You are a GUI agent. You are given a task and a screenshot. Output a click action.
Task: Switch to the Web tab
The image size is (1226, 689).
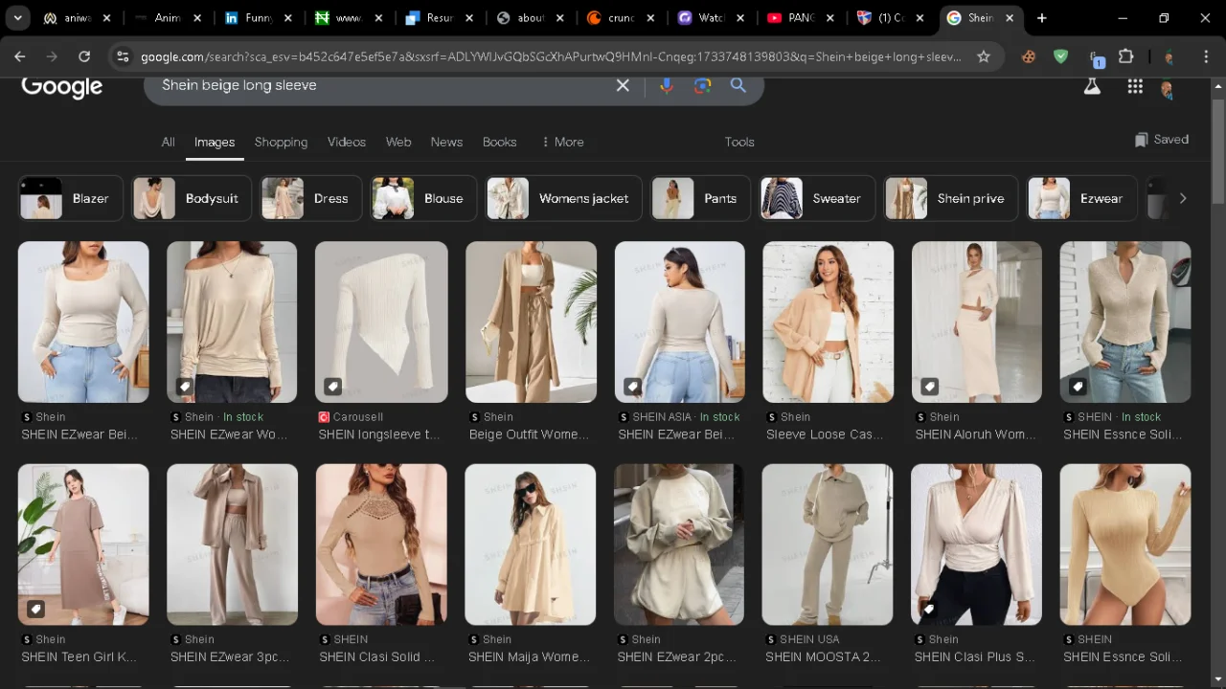coord(398,142)
